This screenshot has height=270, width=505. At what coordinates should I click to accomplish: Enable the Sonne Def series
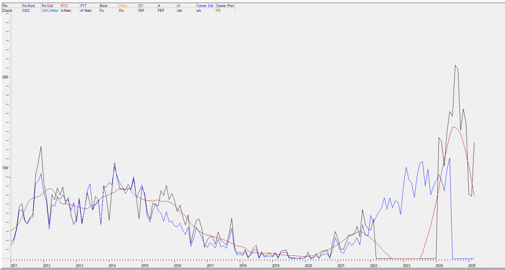pyautogui.click(x=205, y=6)
